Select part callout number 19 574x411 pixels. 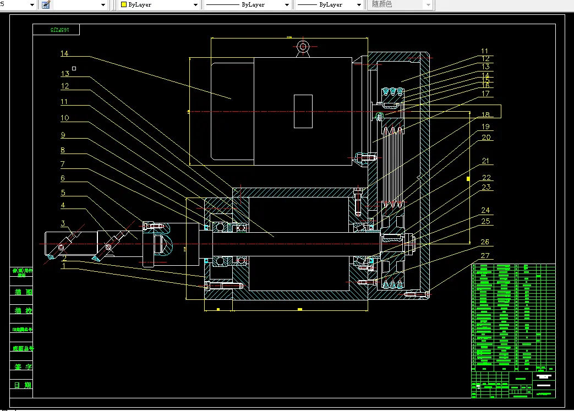485,127
